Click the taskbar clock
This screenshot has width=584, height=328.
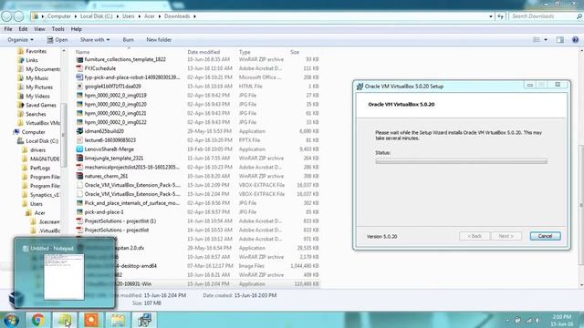tap(562, 320)
